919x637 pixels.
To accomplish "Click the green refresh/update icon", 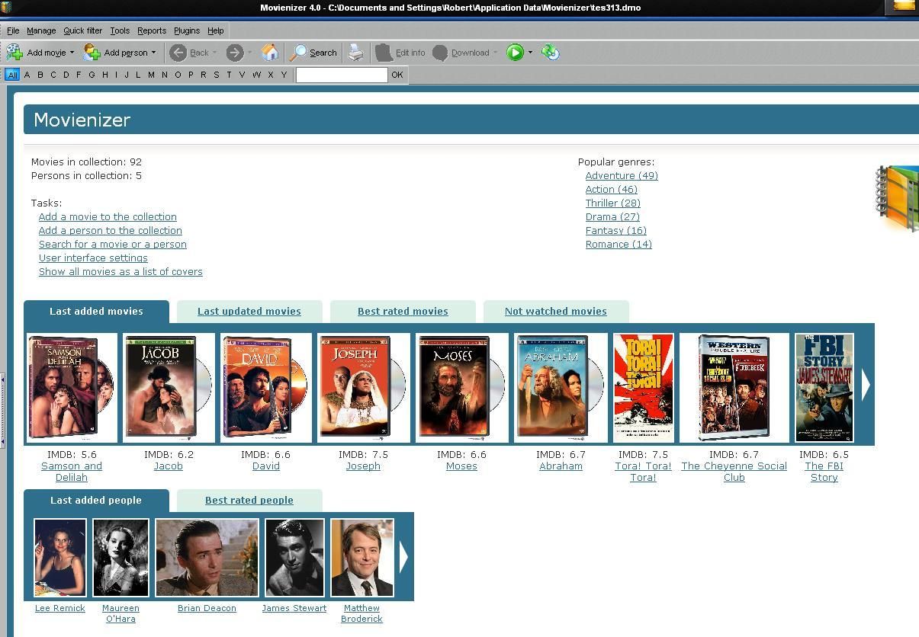I will (551, 53).
